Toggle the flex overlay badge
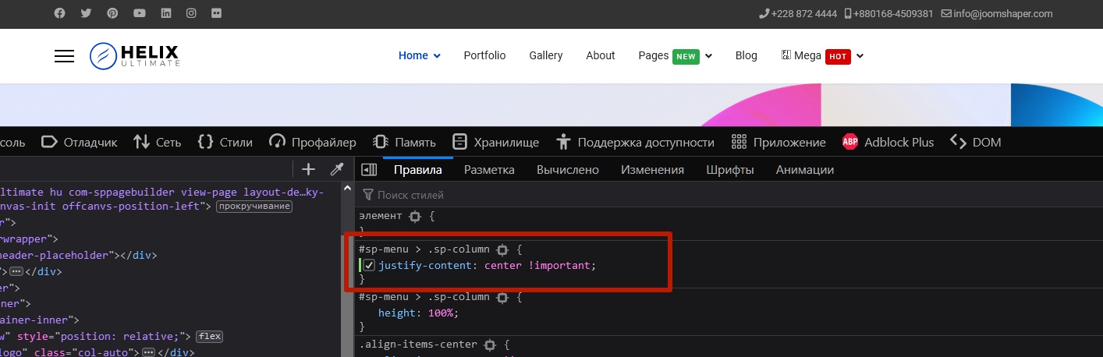 (209, 337)
